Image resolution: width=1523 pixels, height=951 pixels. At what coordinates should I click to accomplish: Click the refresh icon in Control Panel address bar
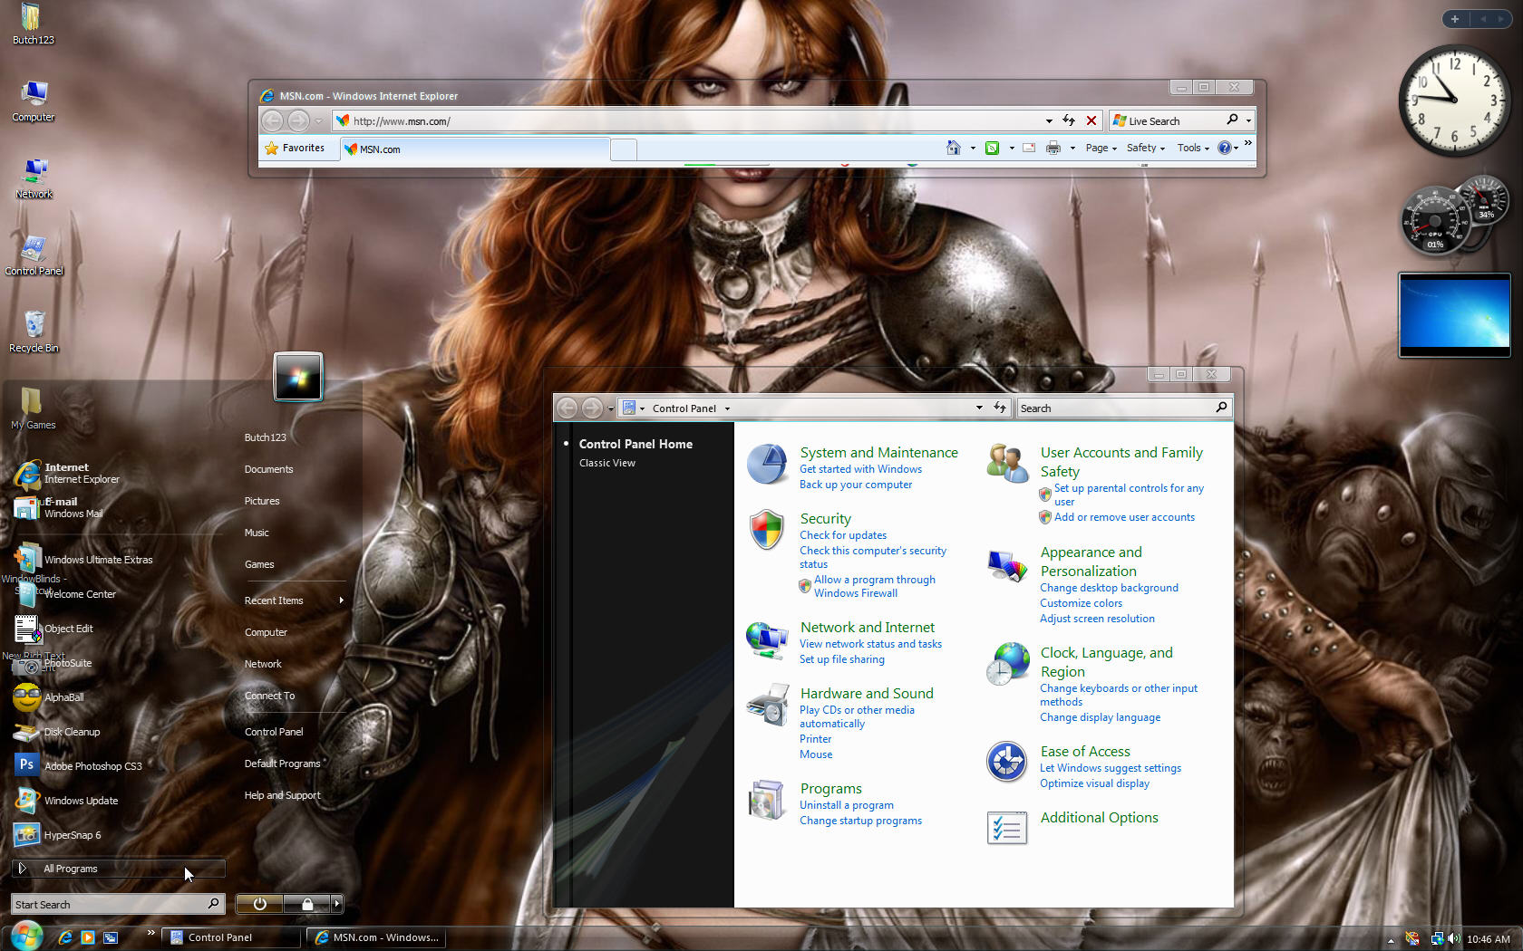1000,408
